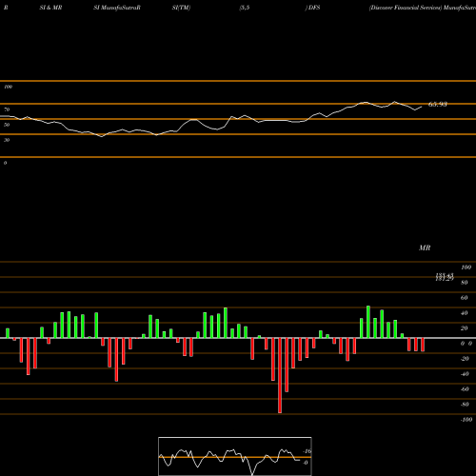Click the RSI scale 50 label

point(7,125)
